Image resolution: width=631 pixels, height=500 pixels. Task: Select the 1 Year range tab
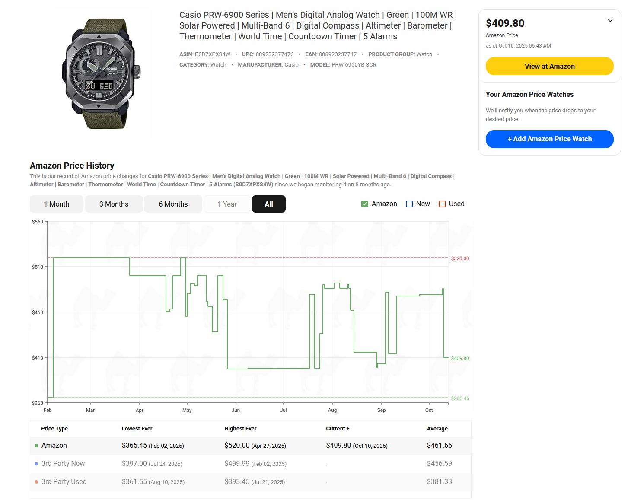(x=227, y=204)
